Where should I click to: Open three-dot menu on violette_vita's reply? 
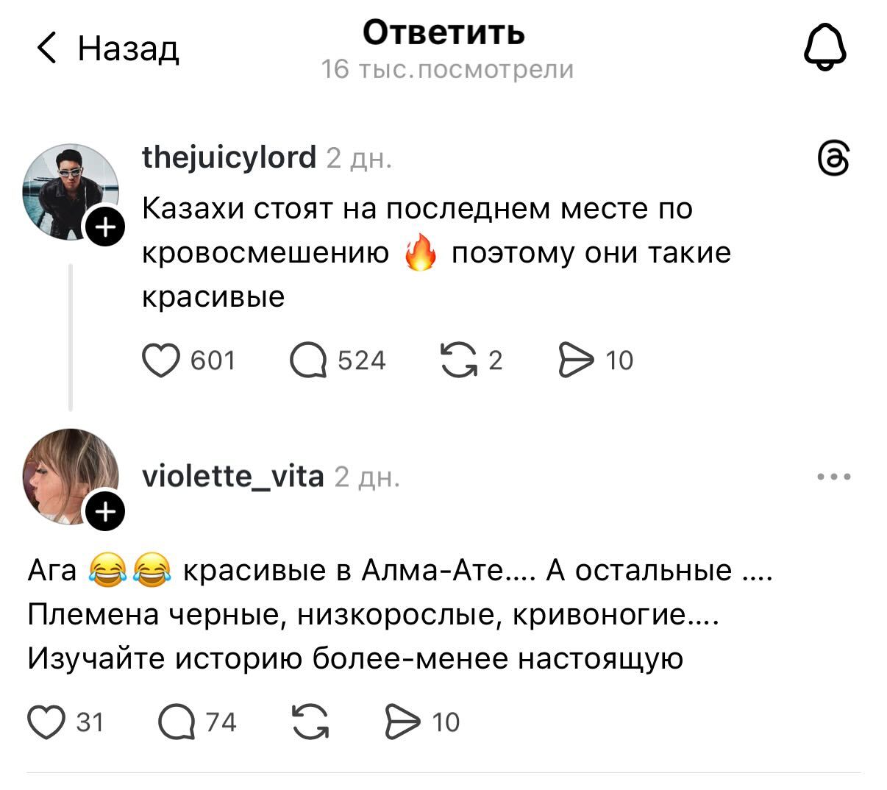coord(834,477)
